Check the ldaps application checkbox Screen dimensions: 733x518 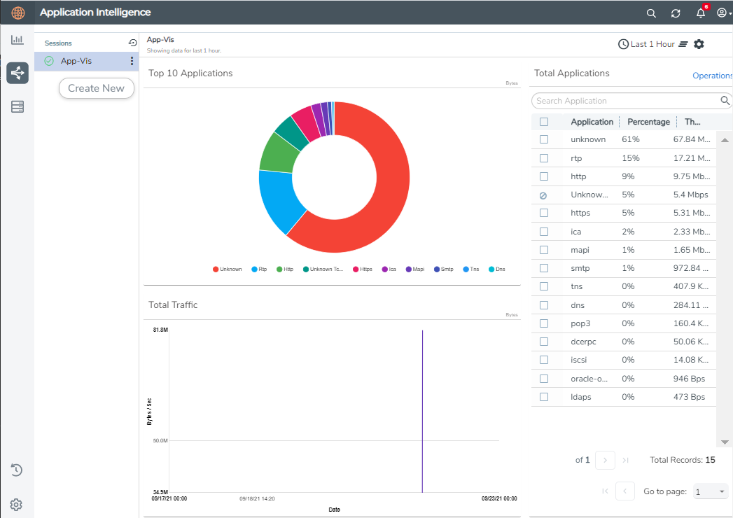click(544, 396)
